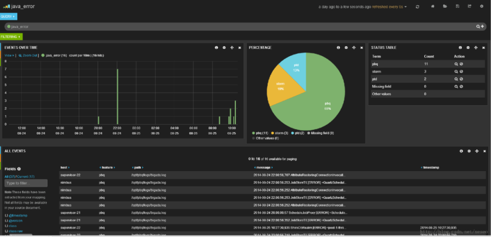Check the @version field checkbox

pyautogui.click(x=6, y=221)
